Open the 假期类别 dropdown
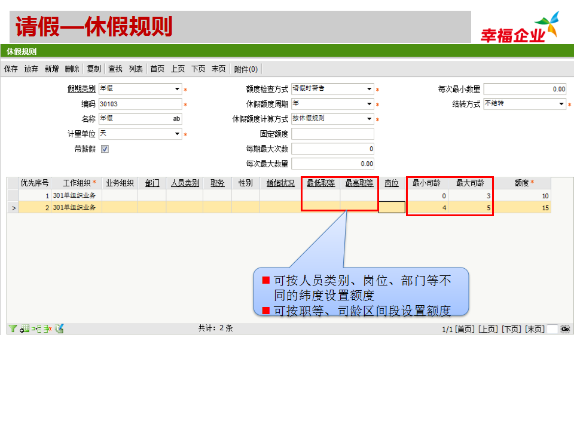 tap(177, 90)
